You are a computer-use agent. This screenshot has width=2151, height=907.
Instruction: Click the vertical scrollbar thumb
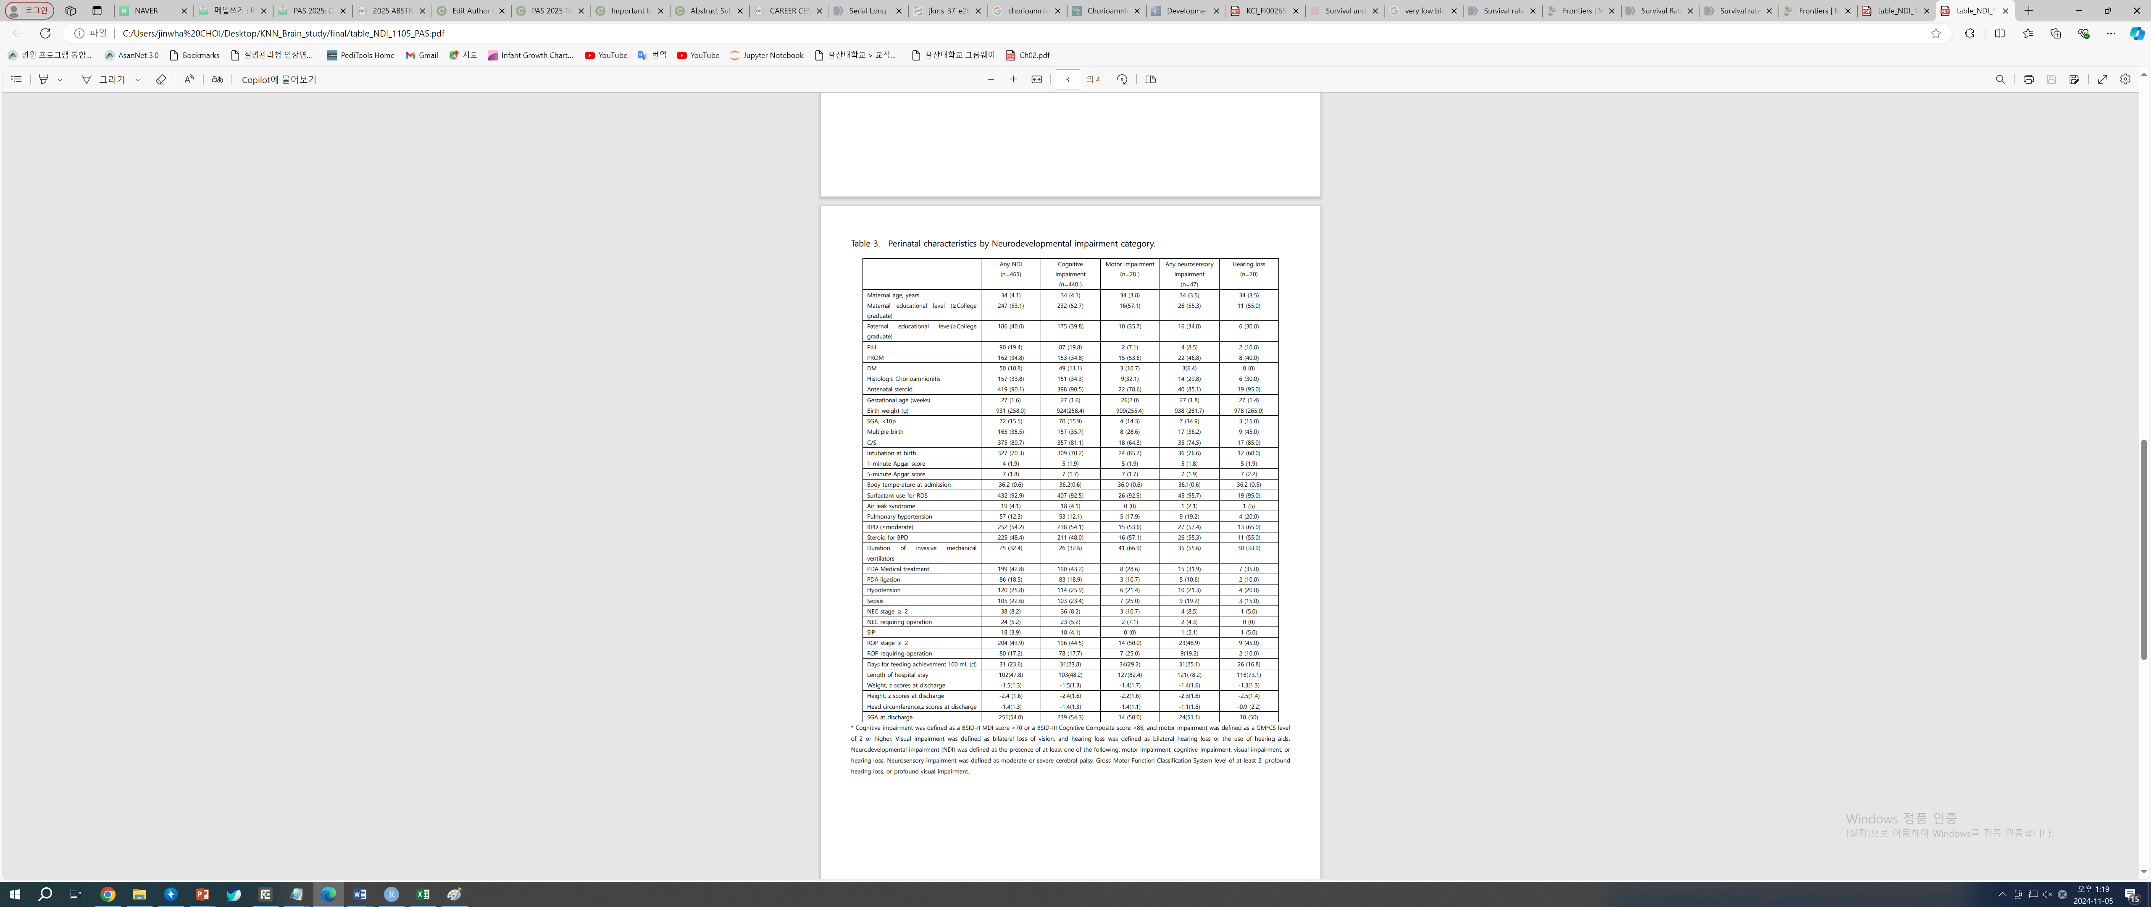pos(2143,549)
